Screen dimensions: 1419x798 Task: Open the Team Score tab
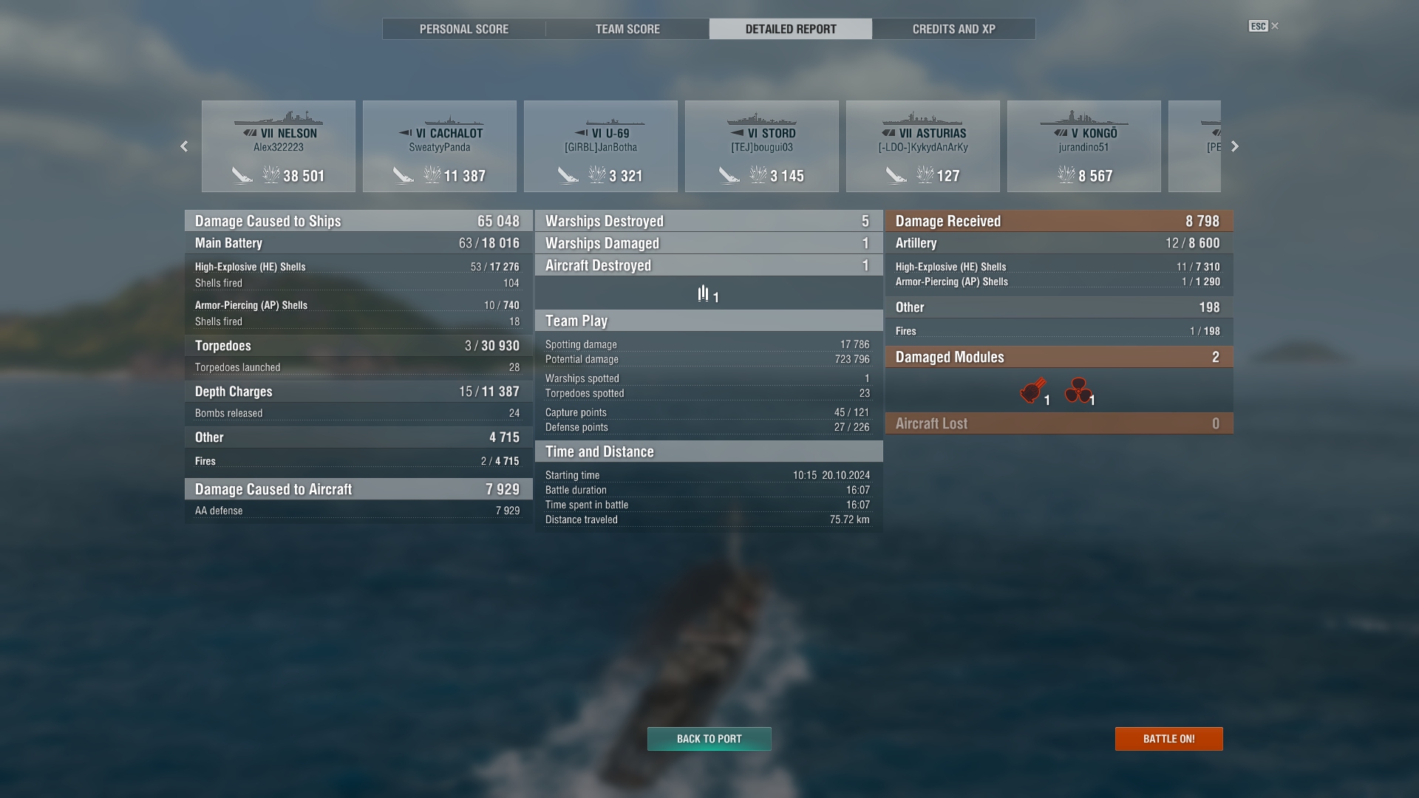tap(627, 29)
